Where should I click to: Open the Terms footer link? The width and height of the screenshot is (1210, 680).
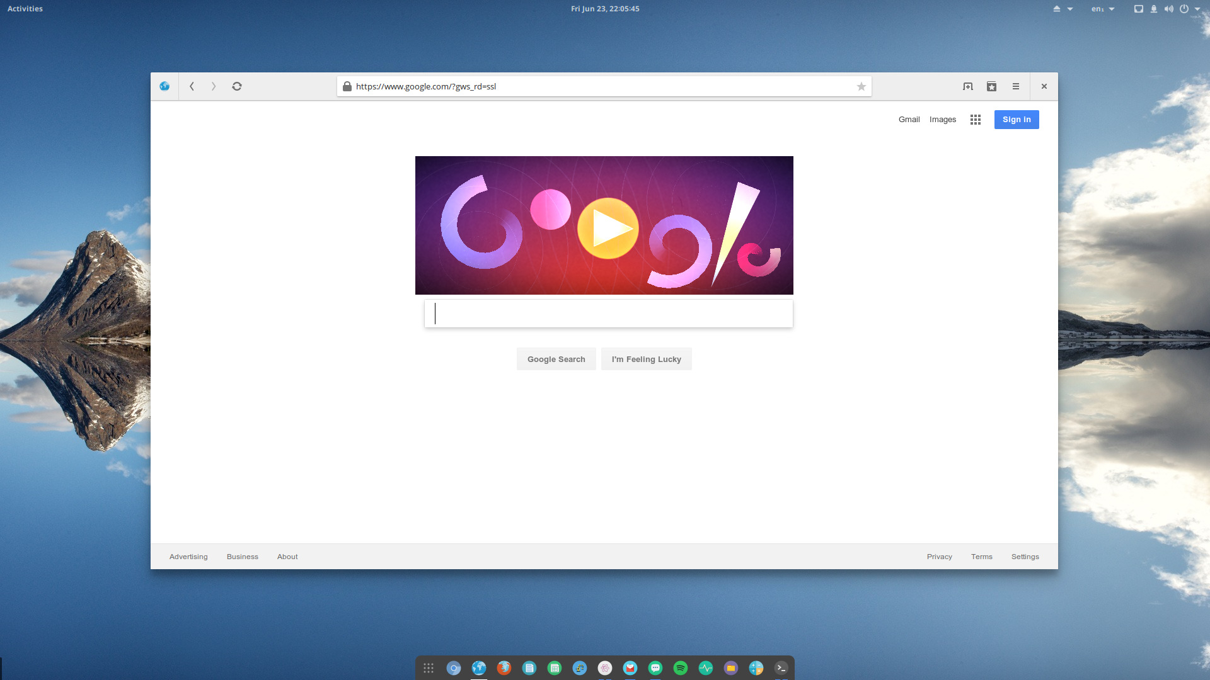coord(982,557)
